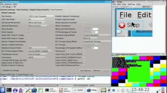Toggle the Show Square checkbox
Image resolution: width=167 pixels, height=93 pixels.
click(x=29, y=32)
